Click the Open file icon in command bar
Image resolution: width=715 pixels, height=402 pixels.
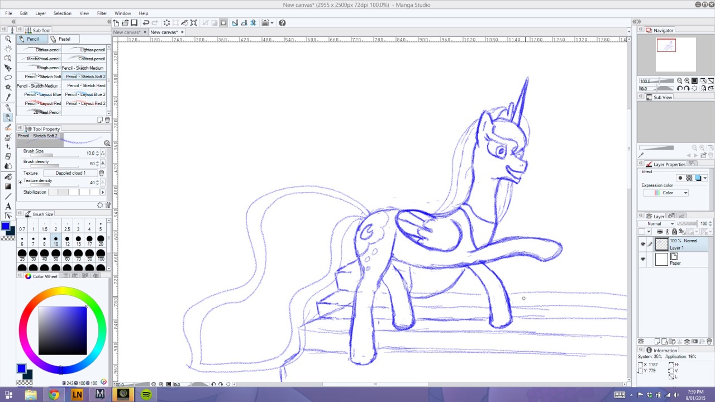tap(125, 23)
